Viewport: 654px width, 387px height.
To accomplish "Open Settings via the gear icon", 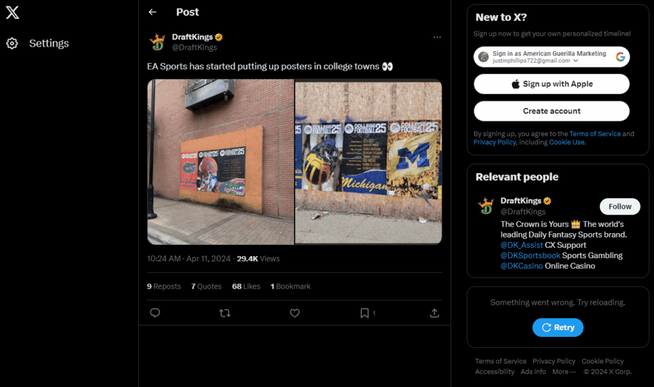I will pyautogui.click(x=12, y=43).
